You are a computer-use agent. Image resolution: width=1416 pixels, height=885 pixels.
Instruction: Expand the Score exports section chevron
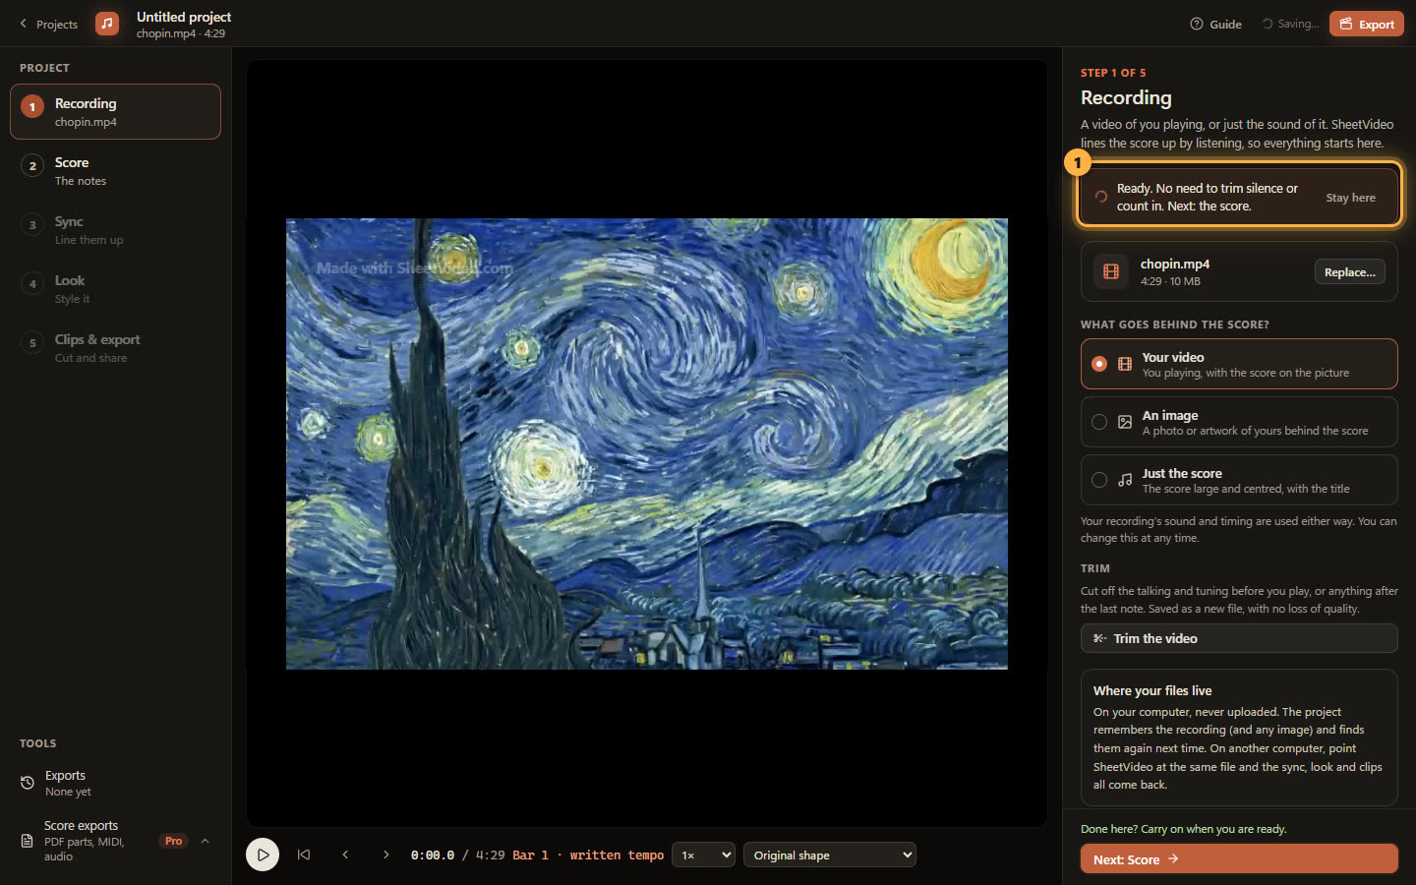[x=205, y=841]
